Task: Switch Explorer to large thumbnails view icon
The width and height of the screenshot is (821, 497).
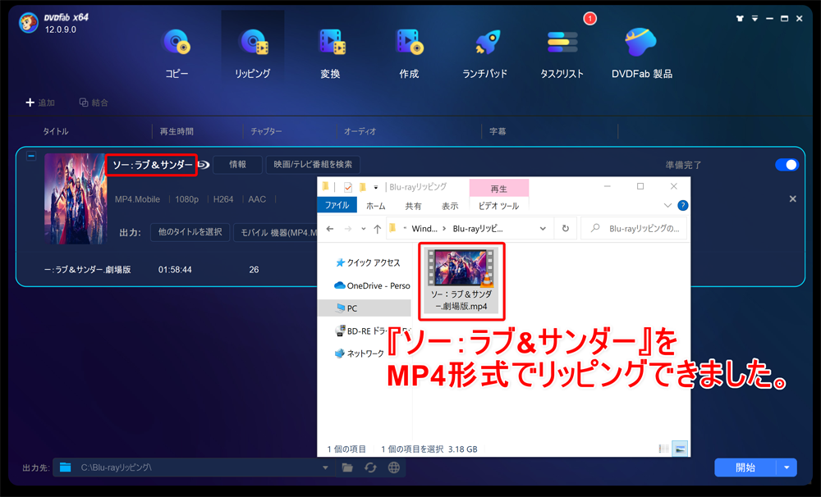Action: 680,449
